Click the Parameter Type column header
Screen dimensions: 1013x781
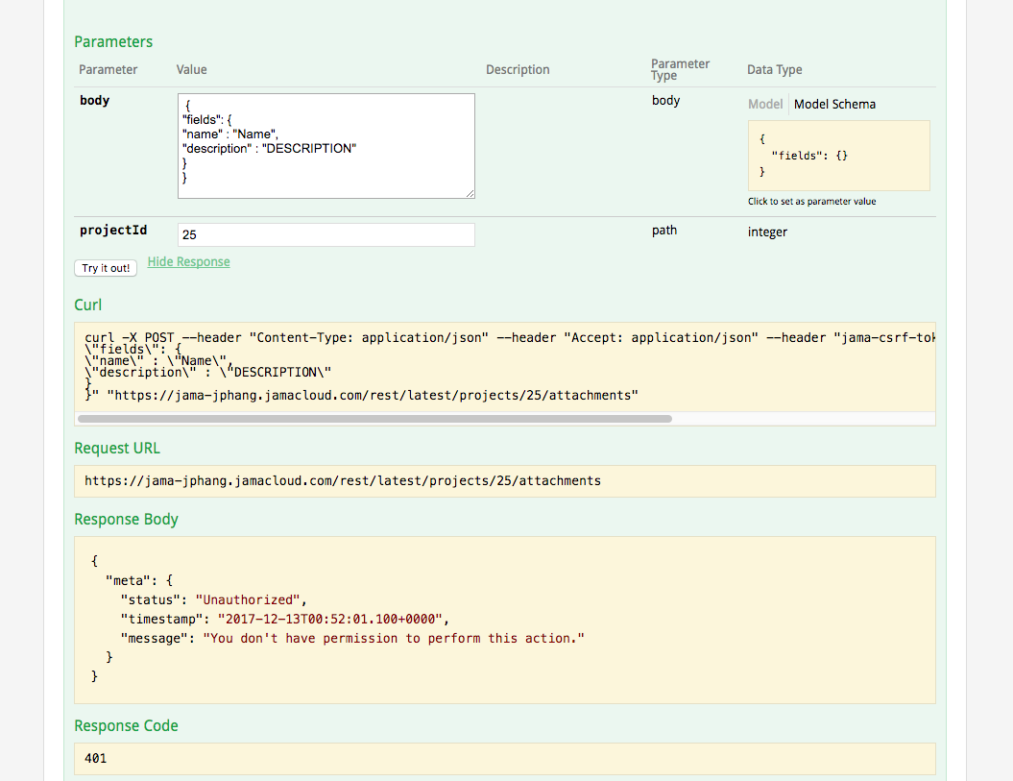click(680, 70)
